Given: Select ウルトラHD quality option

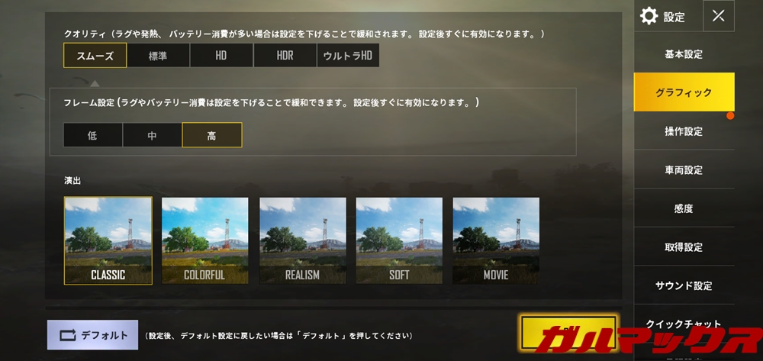Looking at the screenshot, I should (x=348, y=56).
